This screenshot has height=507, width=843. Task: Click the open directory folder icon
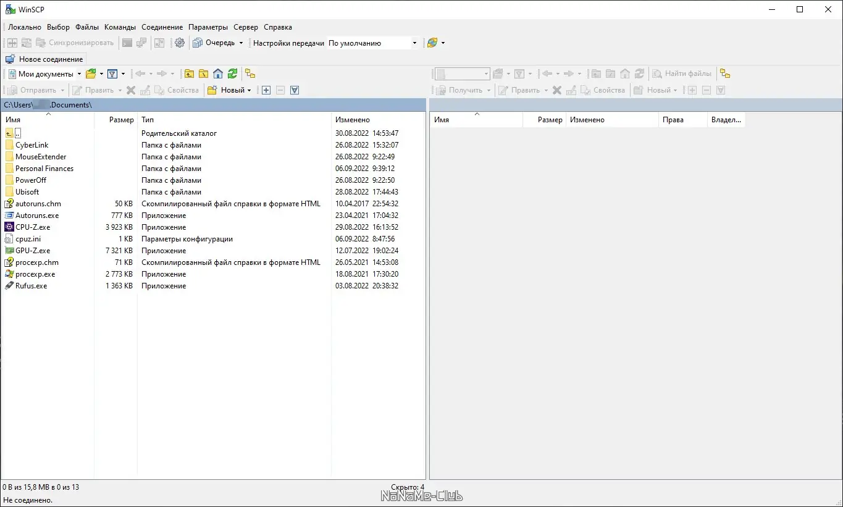[x=91, y=73]
